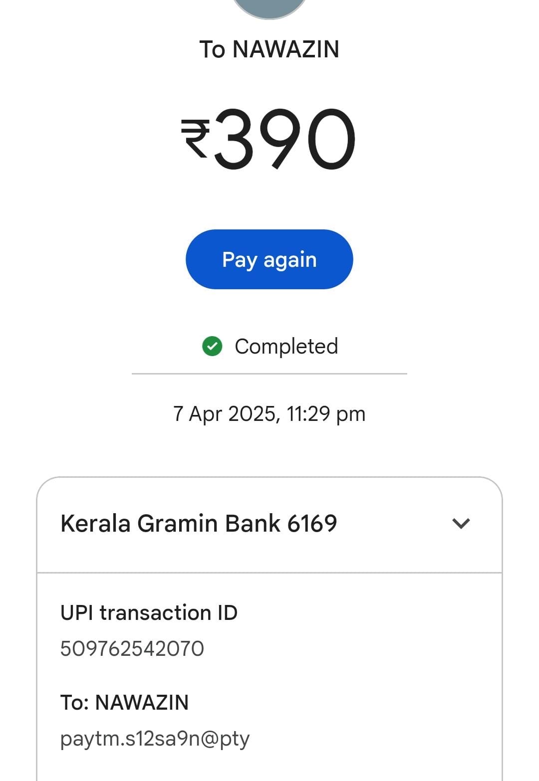Select the 'To NAWAZIN' heading
Viewport: 539px width, 781px height.
click(x=269, y=49)
